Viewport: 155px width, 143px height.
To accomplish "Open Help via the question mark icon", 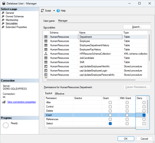I will 58,11.
